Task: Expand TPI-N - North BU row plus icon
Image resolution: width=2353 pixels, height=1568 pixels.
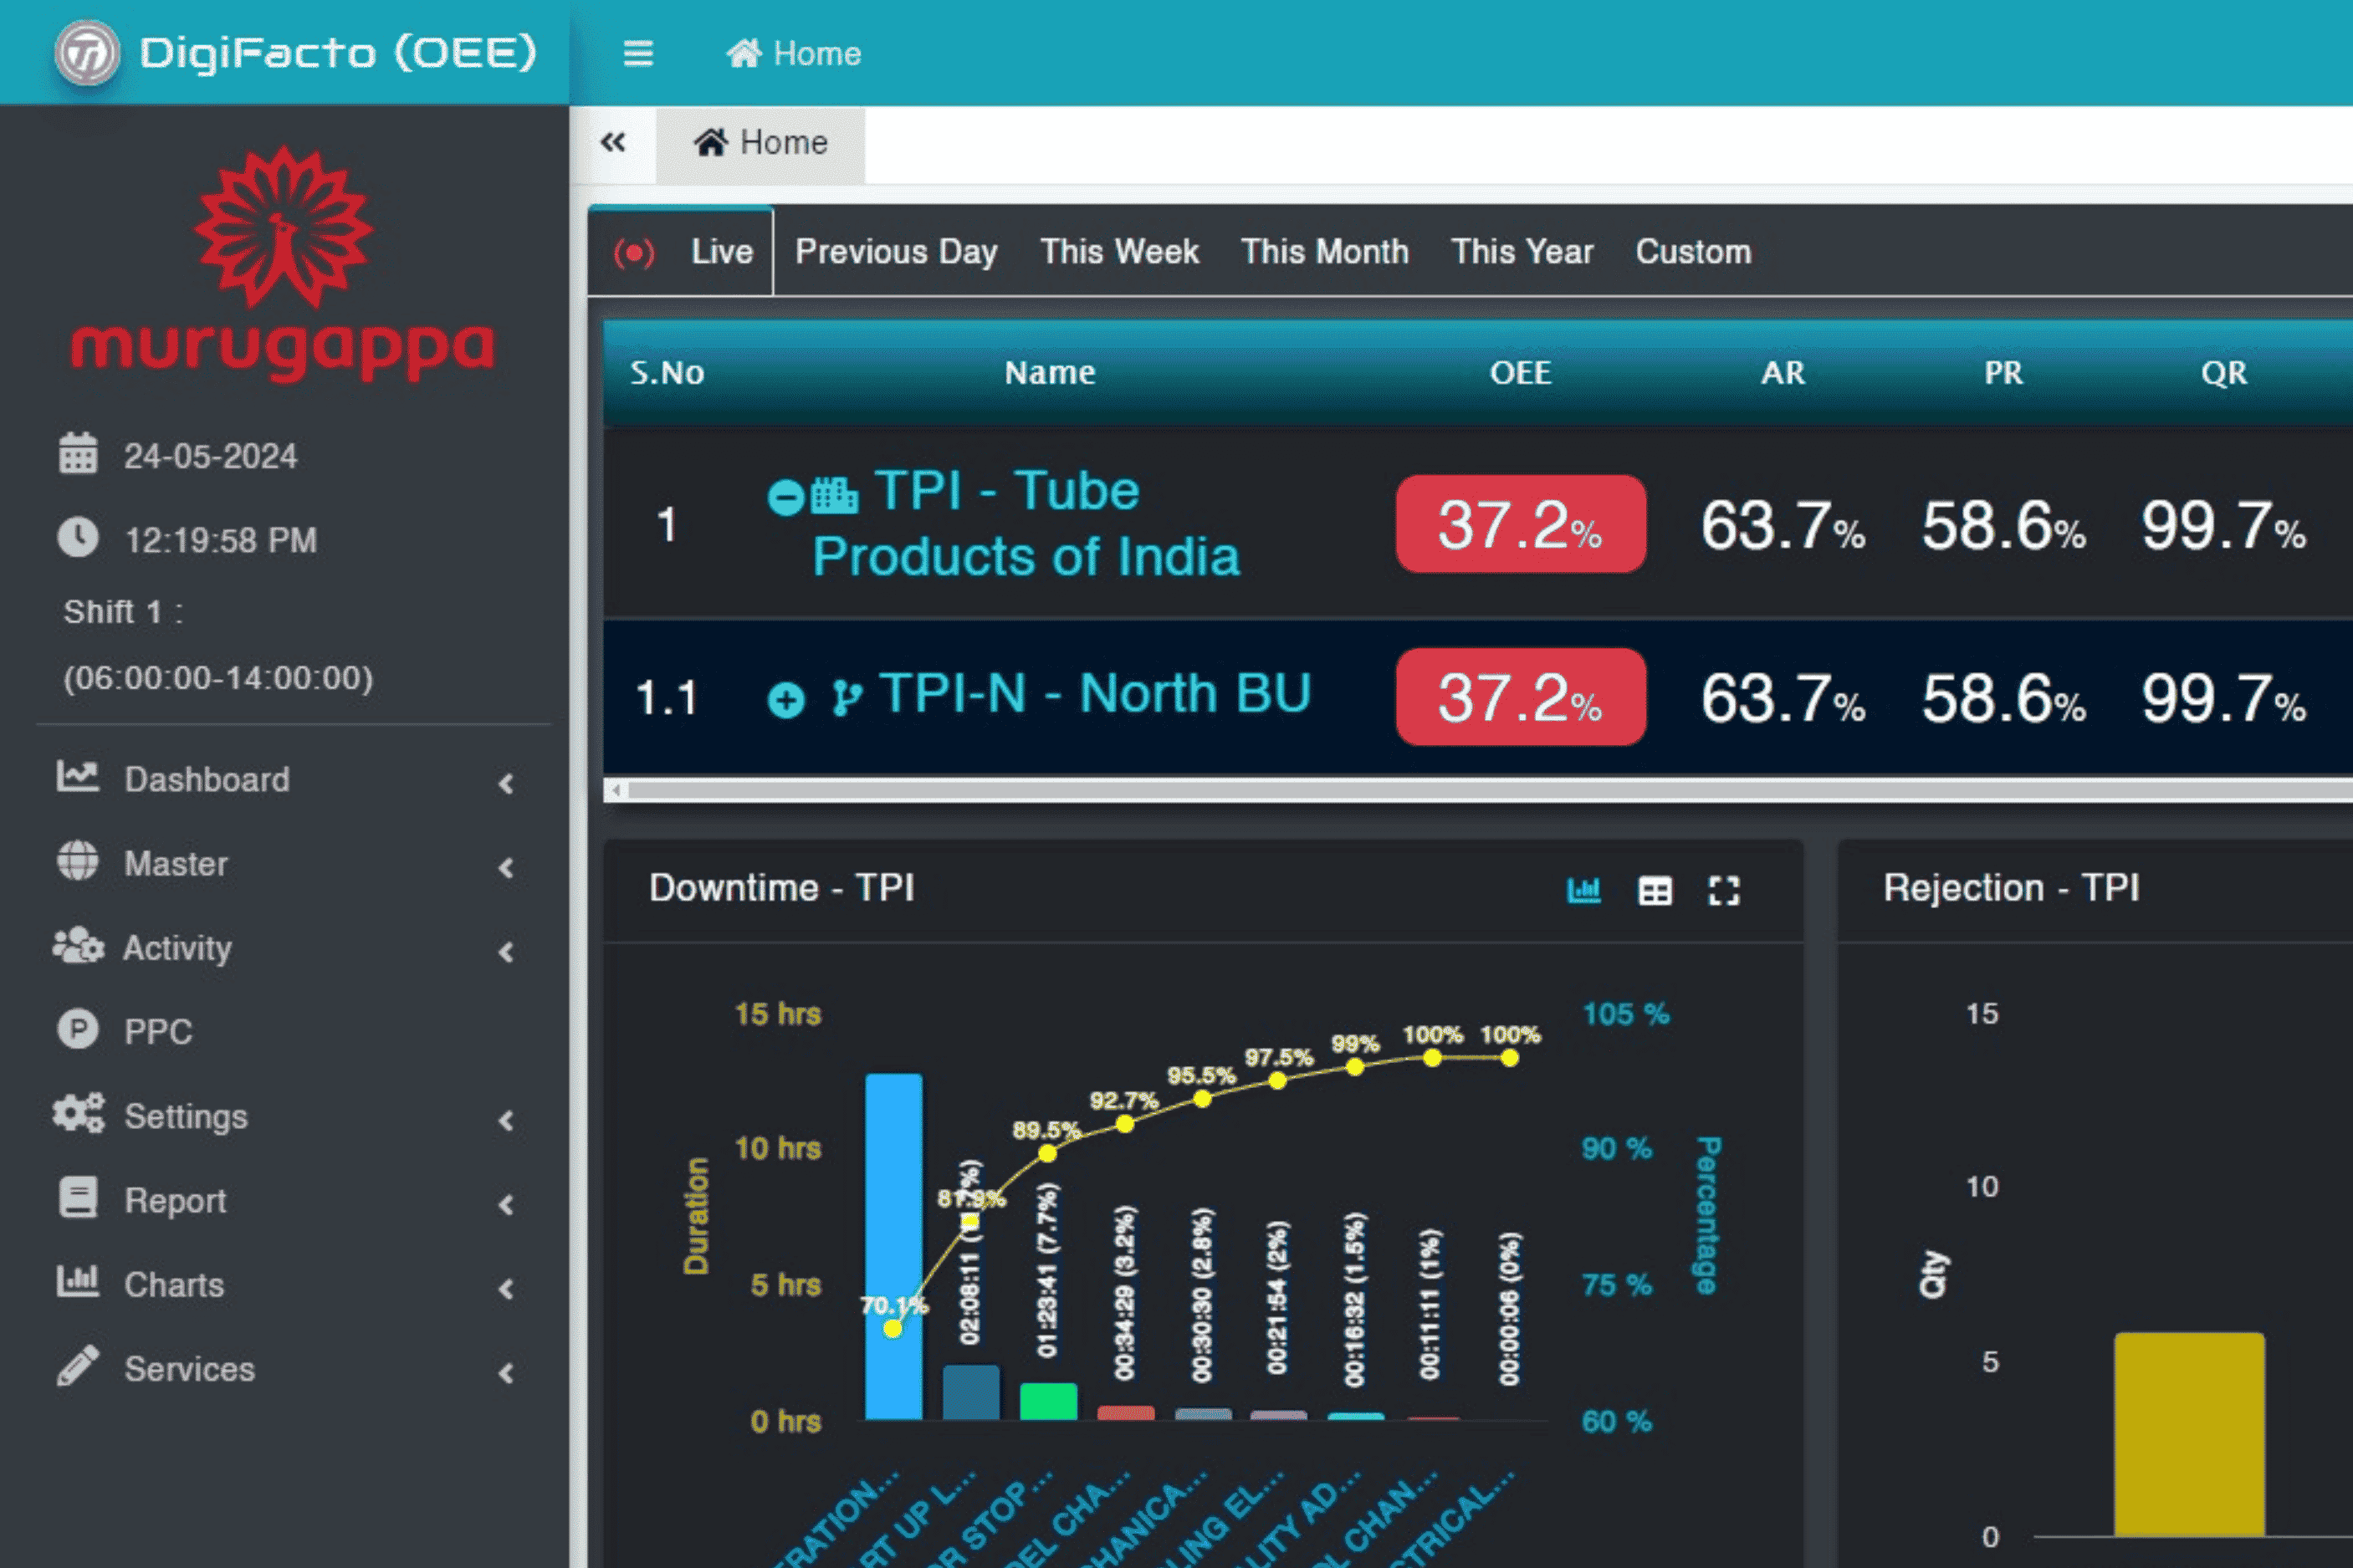Action: coord(786,700)
